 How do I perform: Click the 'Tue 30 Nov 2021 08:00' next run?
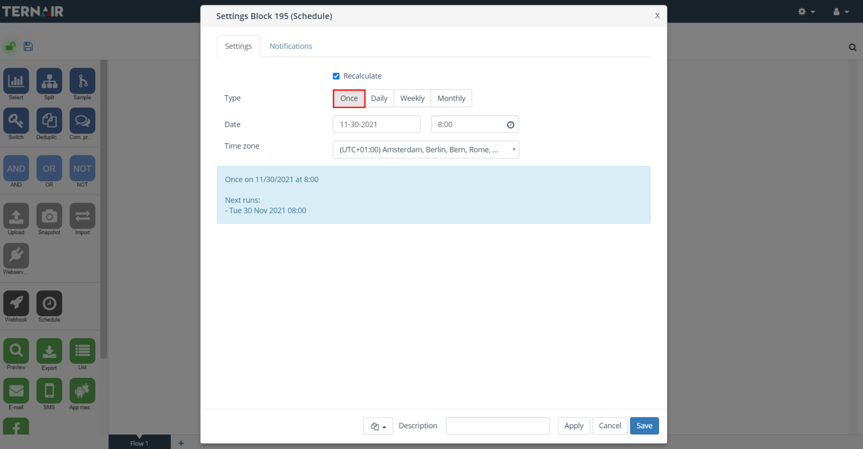pos(267,210)
